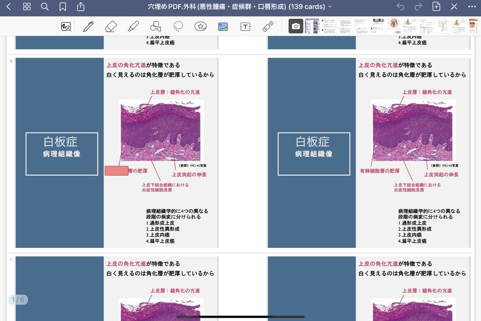Select the Pen tool

pos(88,26)
